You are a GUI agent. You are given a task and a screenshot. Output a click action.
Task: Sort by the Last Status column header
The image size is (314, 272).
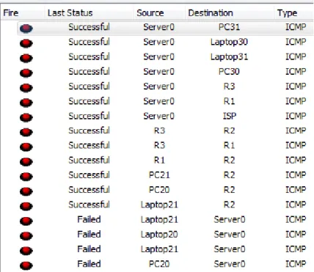click(x=90, y=12)
